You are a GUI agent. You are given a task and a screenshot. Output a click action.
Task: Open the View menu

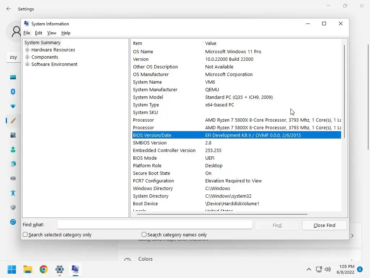(x=52, y=33)
